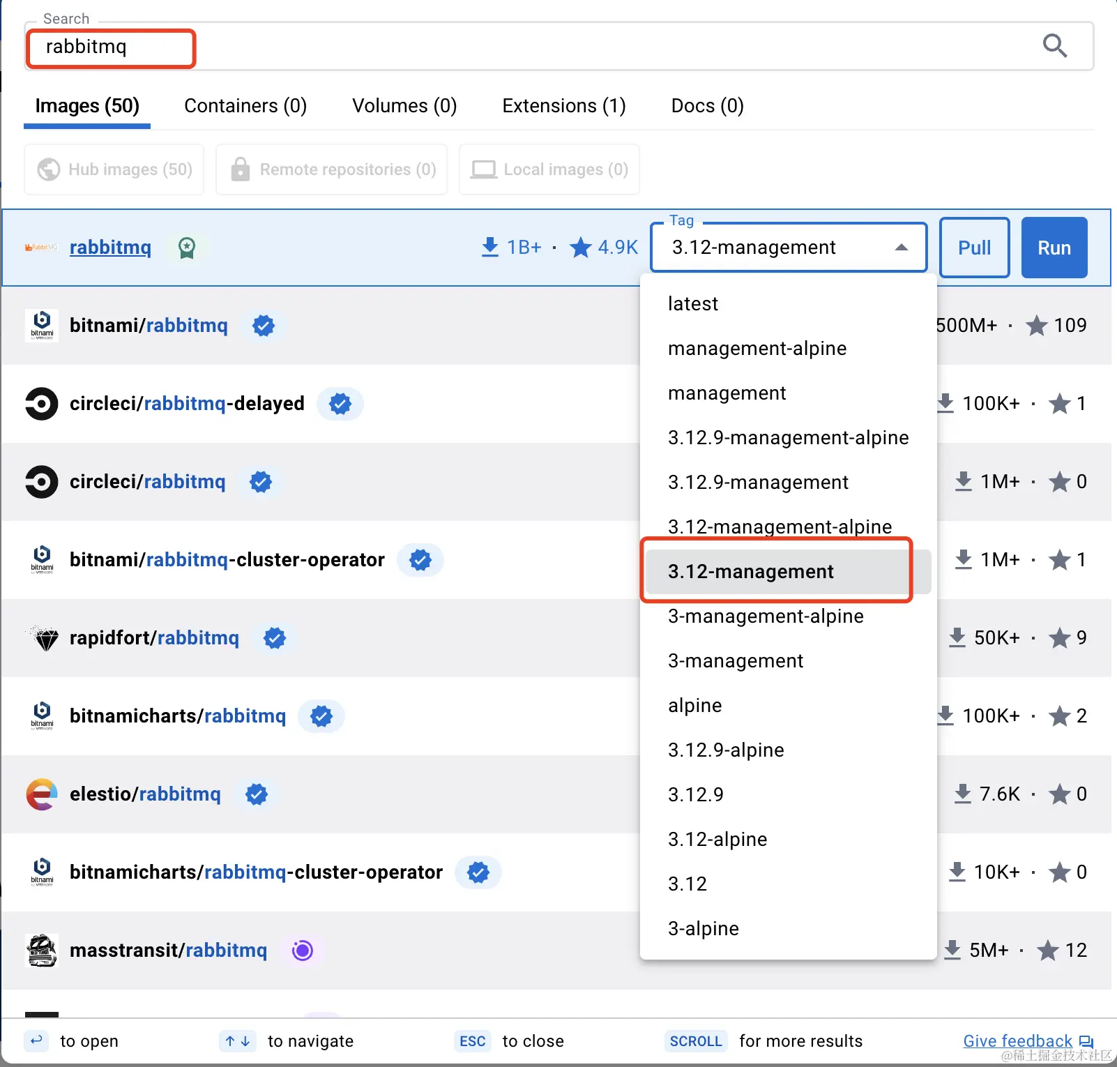Switch to the Images (50) tab

[x=87, y=106]
